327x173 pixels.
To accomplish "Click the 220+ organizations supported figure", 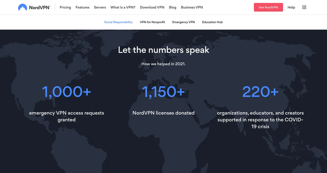I will click(x=260, y=92).
